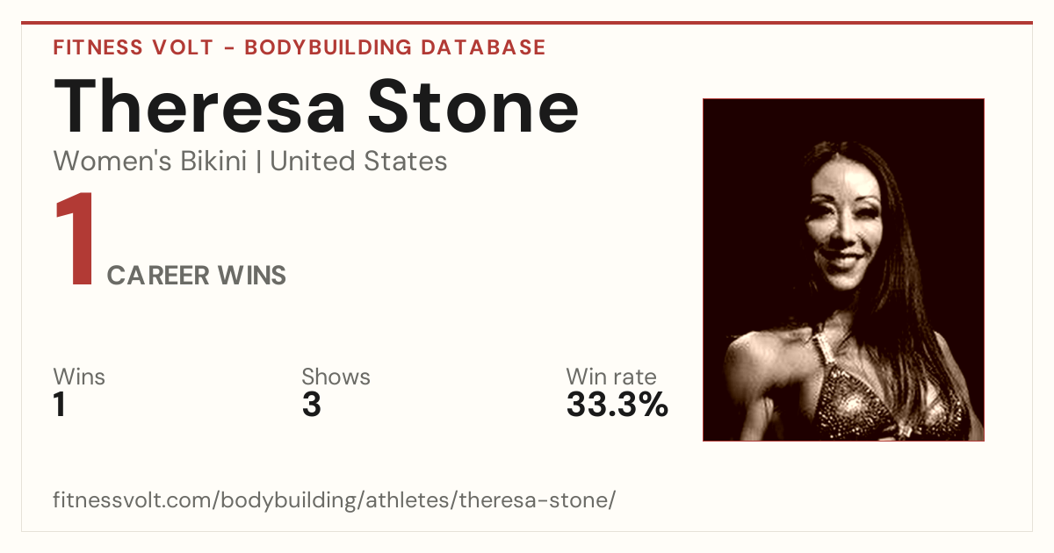
Task: Click the red horizontal line atop the card
Action: [x=527, y=23]
